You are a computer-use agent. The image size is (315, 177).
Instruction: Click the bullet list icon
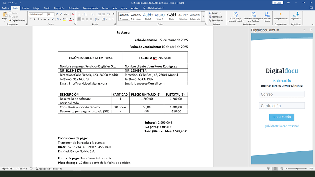79,14
